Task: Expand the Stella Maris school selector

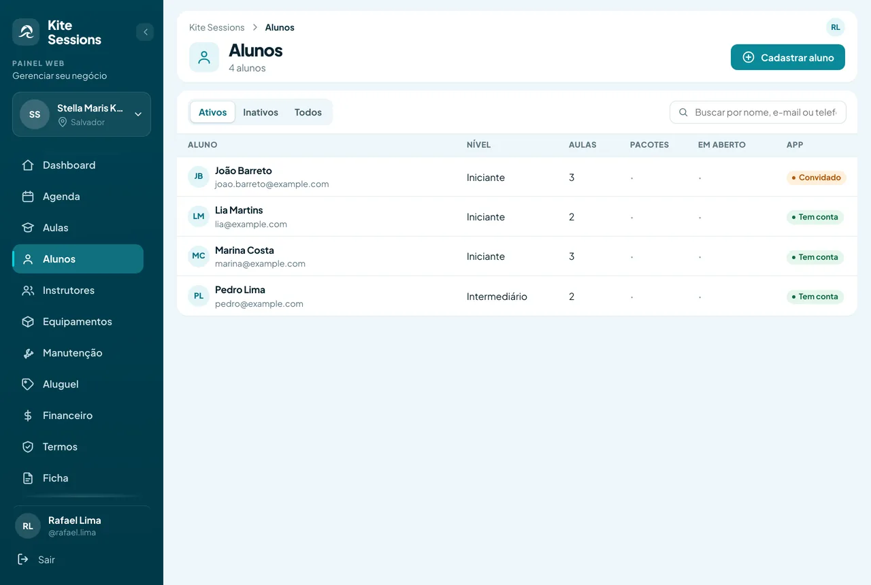Action: 82,114
